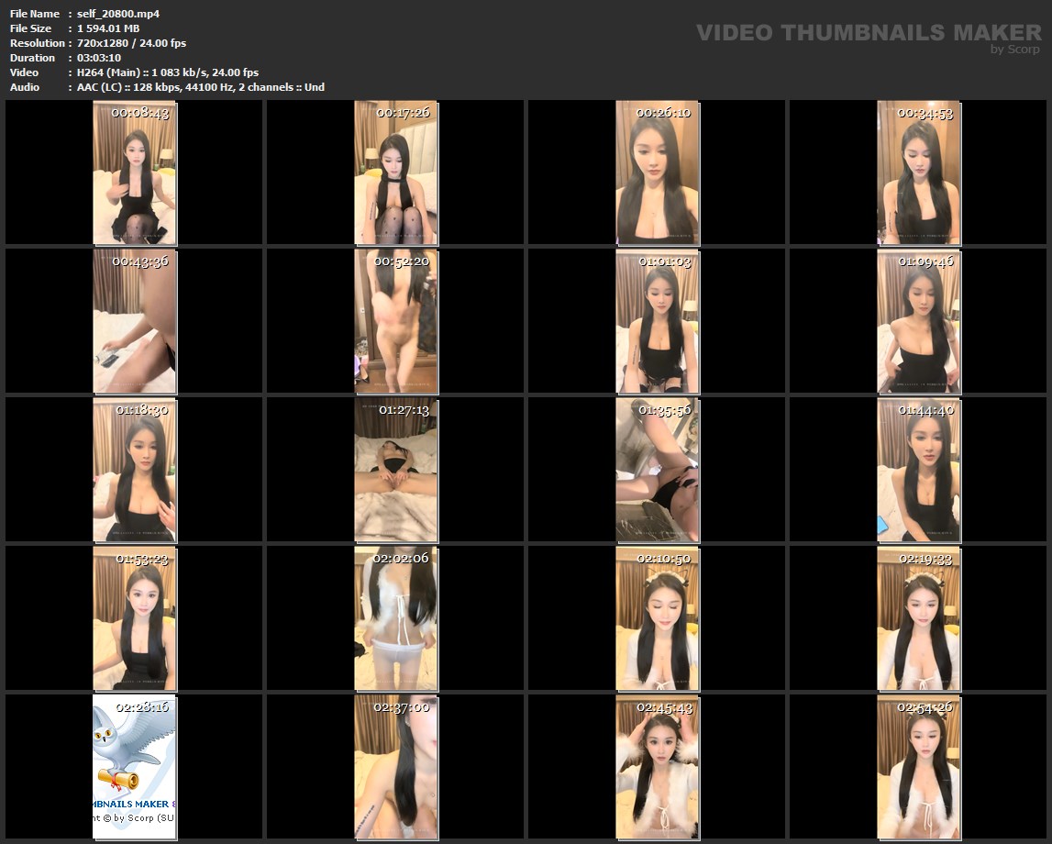Viewport: 1052px width, 844px height.
Task: Click the thumbnail marked 01:53:23
Action: coord(135,618)
